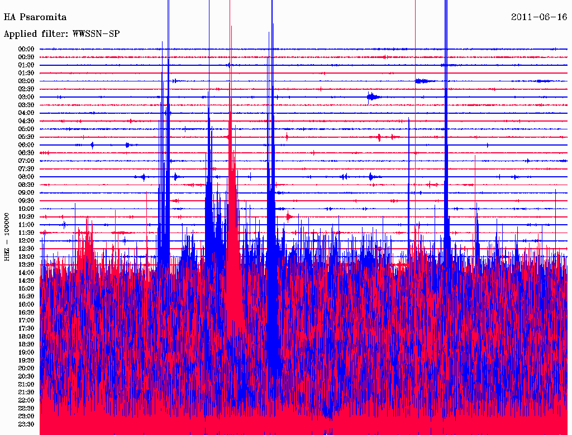This screenshot has width=572, height=435.
Task: Click the 01:00 time label
Action: (26, 65)
